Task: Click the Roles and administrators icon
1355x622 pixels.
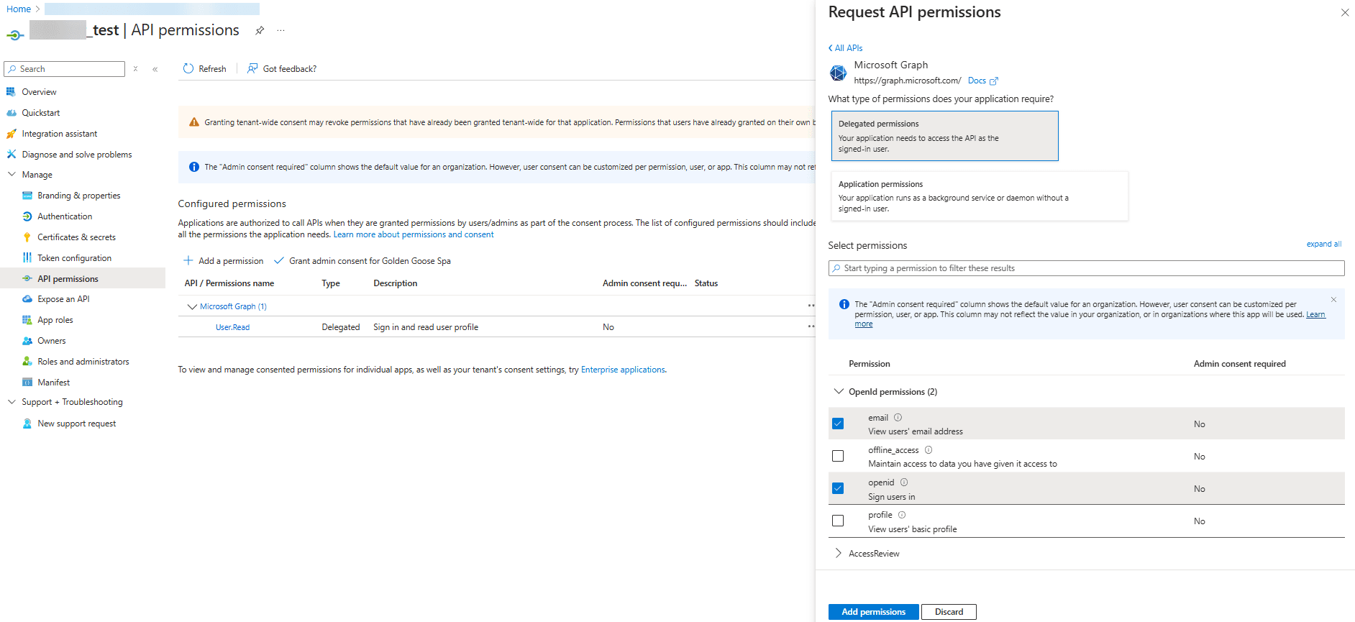Action: click(x=27, y=361)
